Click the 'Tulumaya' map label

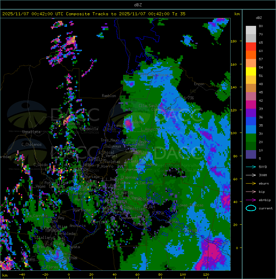click(113, 146)
